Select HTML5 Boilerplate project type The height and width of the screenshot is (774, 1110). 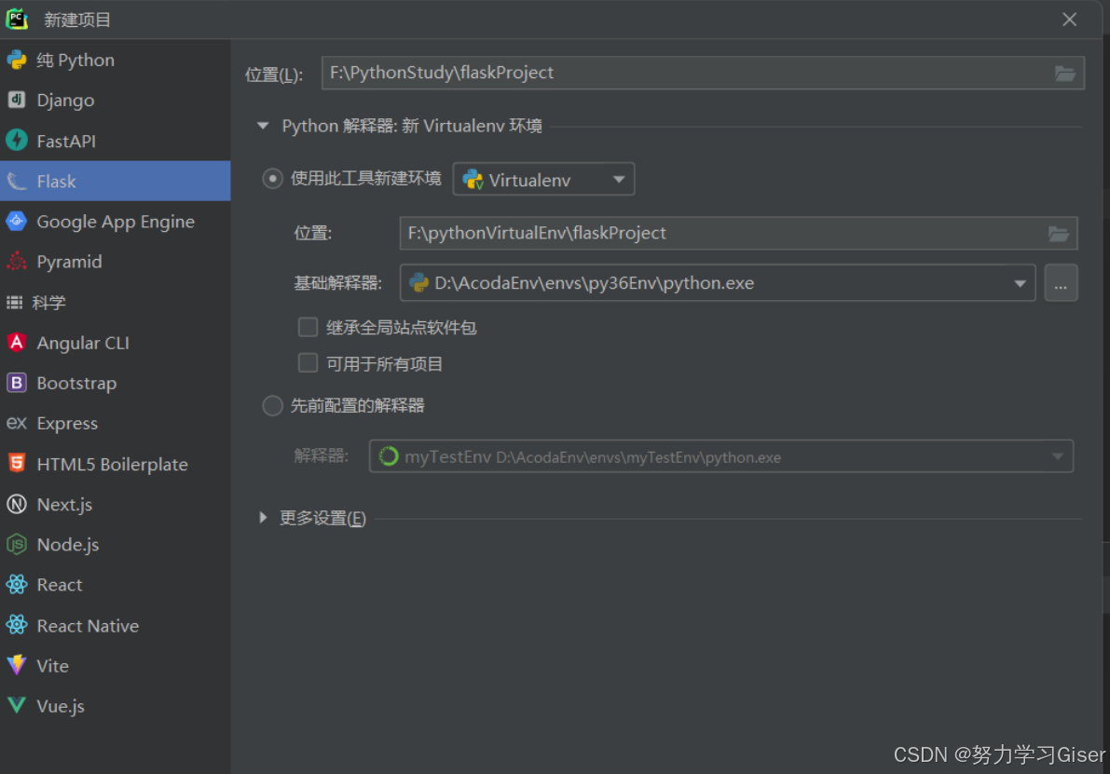pos(116,464)
